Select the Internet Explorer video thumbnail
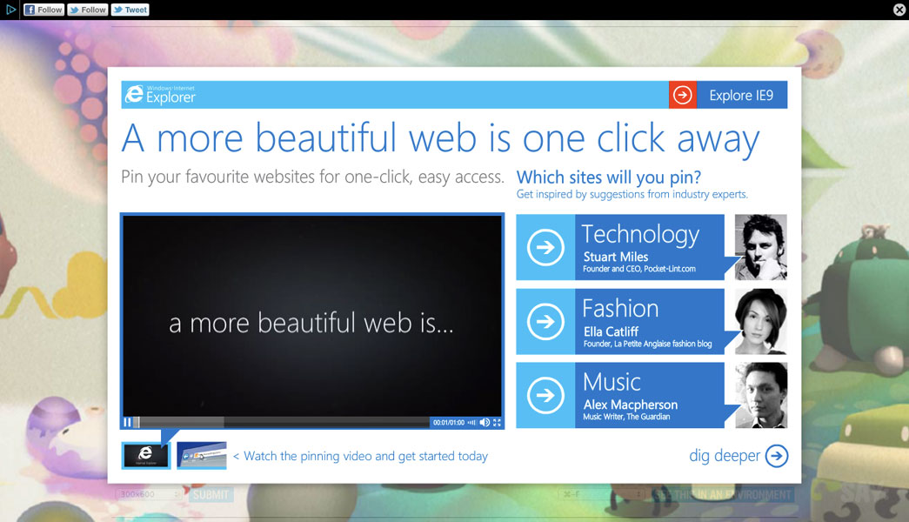This screenshot has width=909, height=522. (145, 455)
